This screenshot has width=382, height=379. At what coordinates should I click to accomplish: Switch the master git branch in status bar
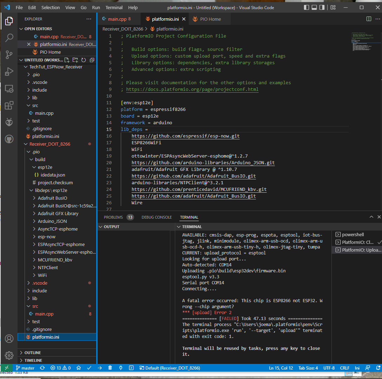(x=25, y=368)
